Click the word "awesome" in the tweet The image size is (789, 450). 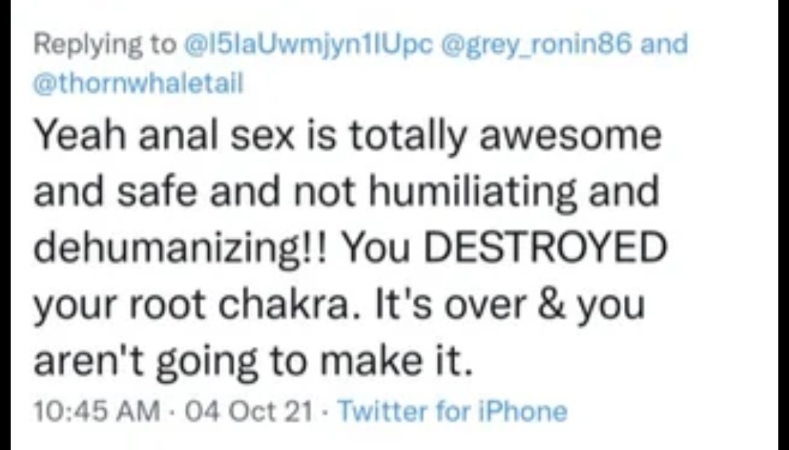coord(576,136)
